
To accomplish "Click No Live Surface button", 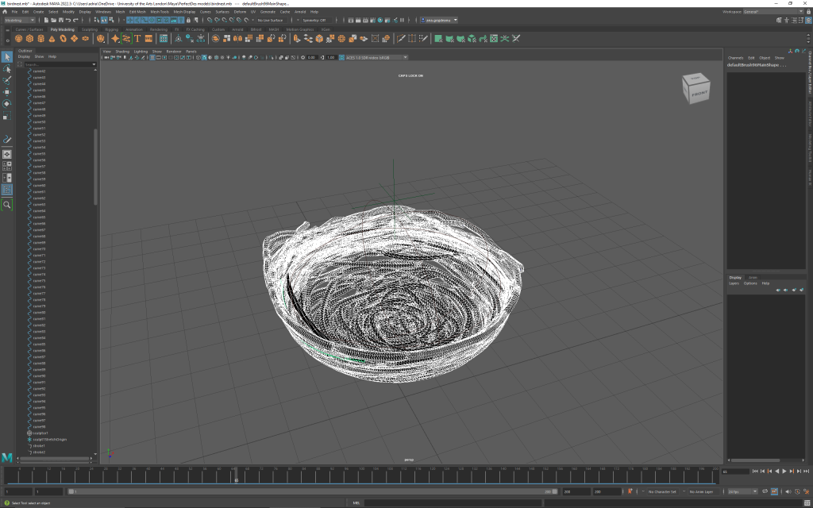I will pos(270,20).
